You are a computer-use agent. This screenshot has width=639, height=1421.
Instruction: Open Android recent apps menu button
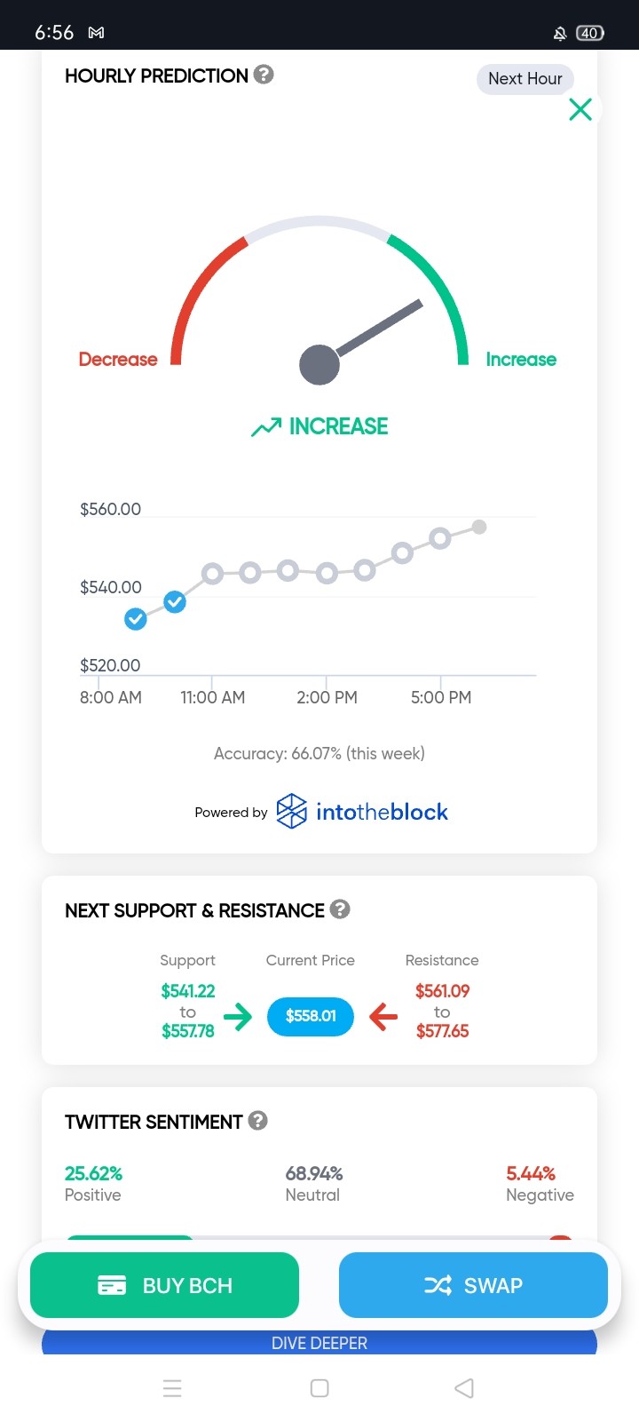pyautogui.click(x=172, y=1388)
